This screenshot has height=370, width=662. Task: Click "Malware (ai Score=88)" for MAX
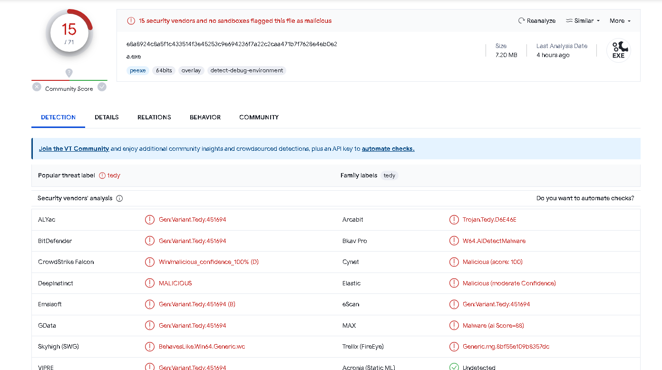494,326
